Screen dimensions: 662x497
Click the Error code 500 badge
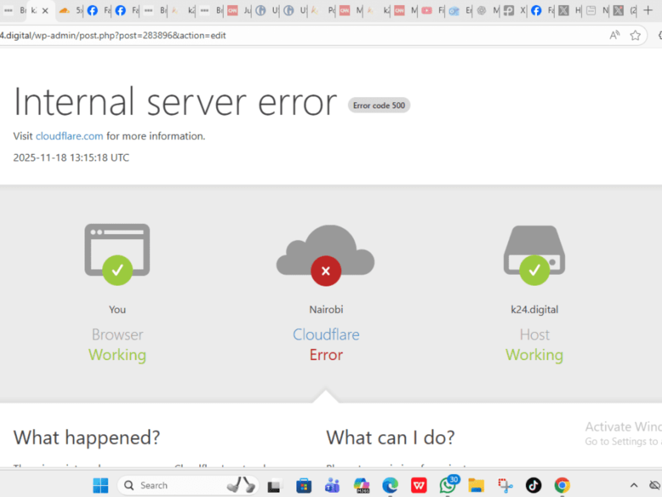click(x=379, y=105)
